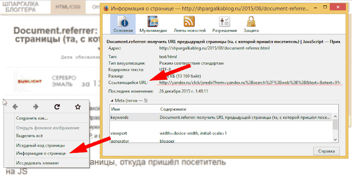Click the UTF-8 encoding value

tap(166, 70)
